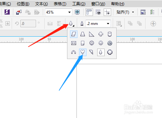Image resolution: width=162 pixels, height=118 pixels.
Task: Click the checklist script icon
Action: (x=152, y=12)
